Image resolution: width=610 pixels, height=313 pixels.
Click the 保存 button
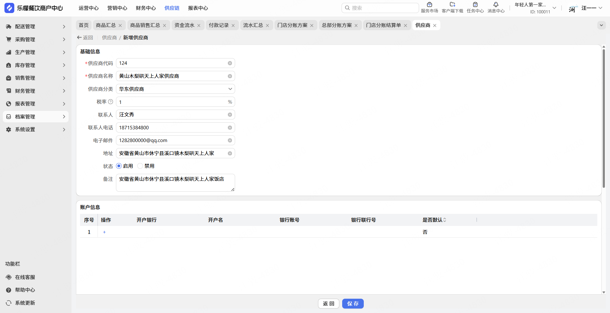353,304
